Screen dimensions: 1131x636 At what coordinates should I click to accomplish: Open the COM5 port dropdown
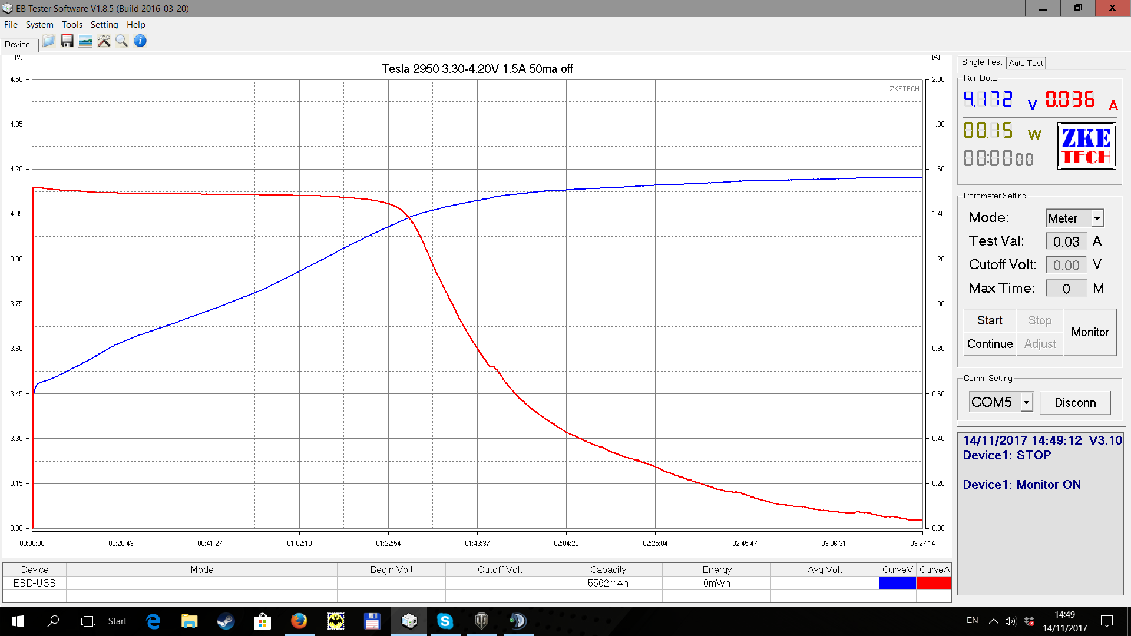pyautogui.click(x=1001, y=402)
